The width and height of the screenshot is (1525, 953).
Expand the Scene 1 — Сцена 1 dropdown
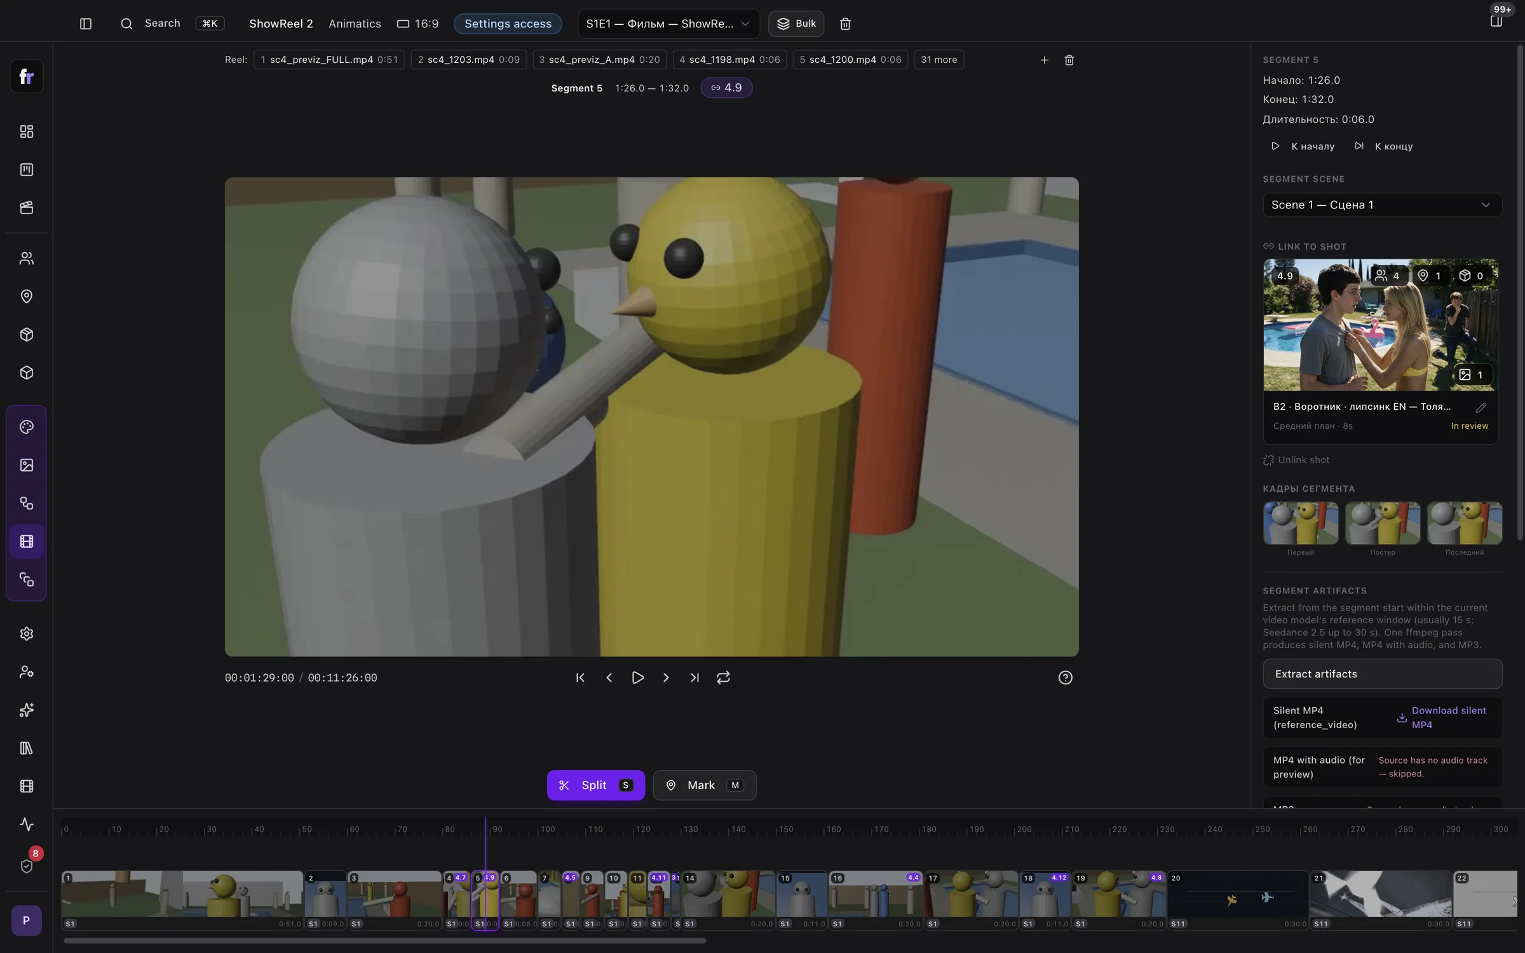click(x=1382, y=205)
